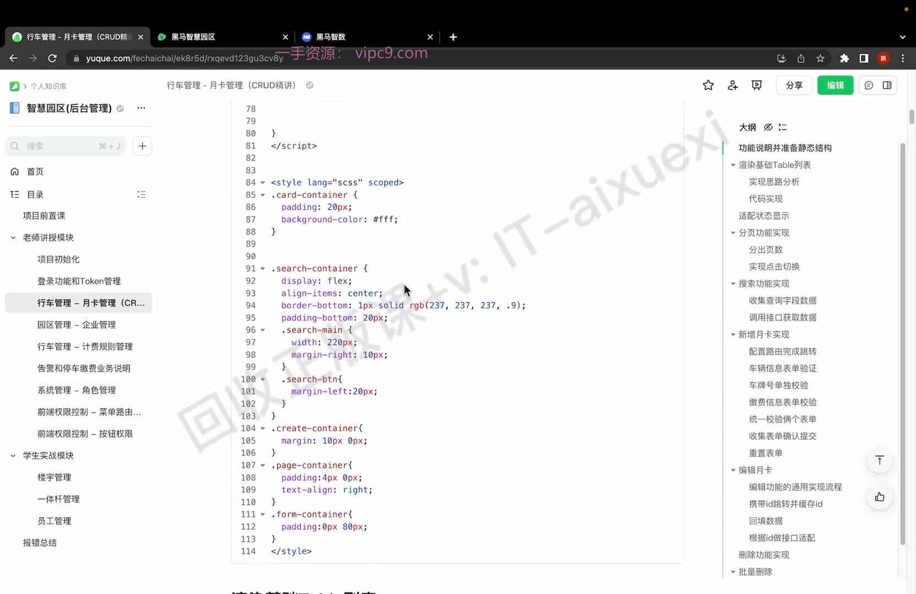Click the page vertical scrollbar thumb
This screenshot has width=916, height=594.
pos(912,117)
